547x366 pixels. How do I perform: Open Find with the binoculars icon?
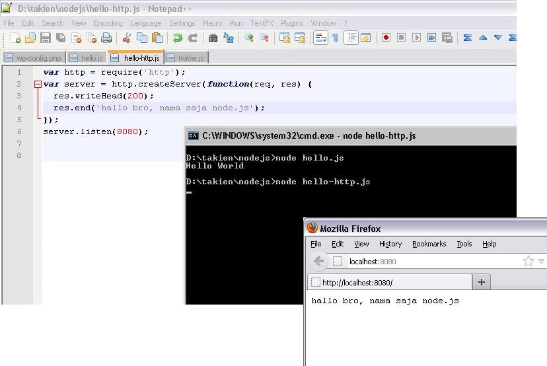tap(213, 38)
